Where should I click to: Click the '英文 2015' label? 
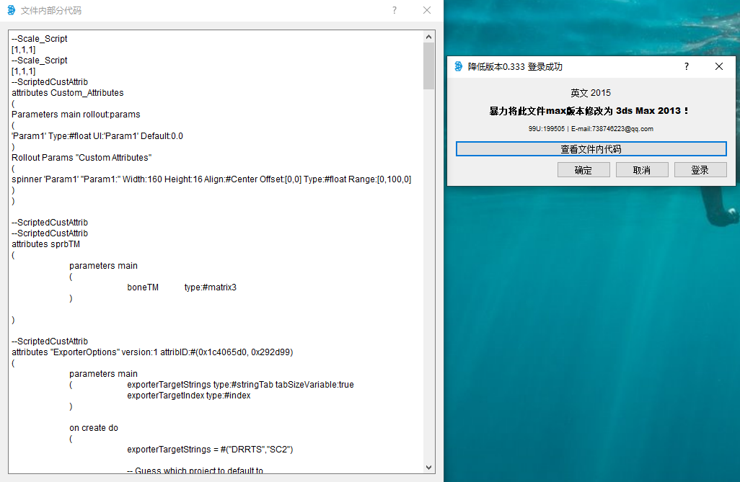click(x=591, y=93)
